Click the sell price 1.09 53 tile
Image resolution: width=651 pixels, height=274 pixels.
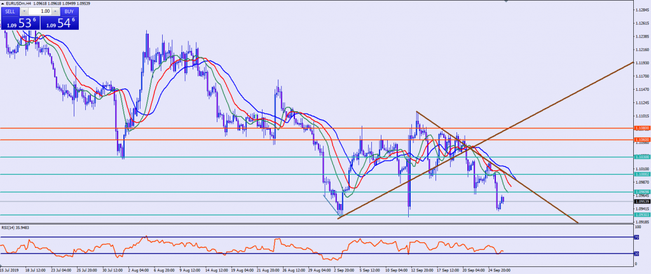[19, 24]
